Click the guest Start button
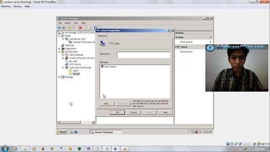 click(61, 132)
